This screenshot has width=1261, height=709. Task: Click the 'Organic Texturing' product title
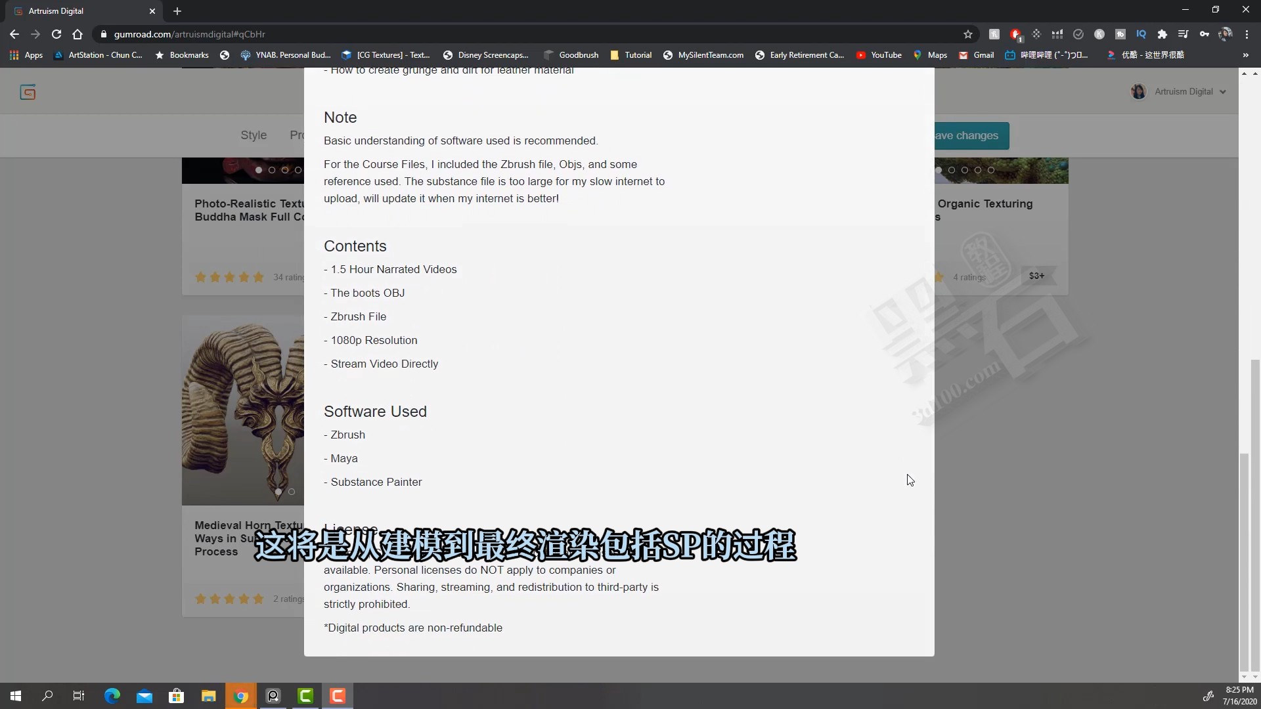pyautogui.click(x=984, y=204)
